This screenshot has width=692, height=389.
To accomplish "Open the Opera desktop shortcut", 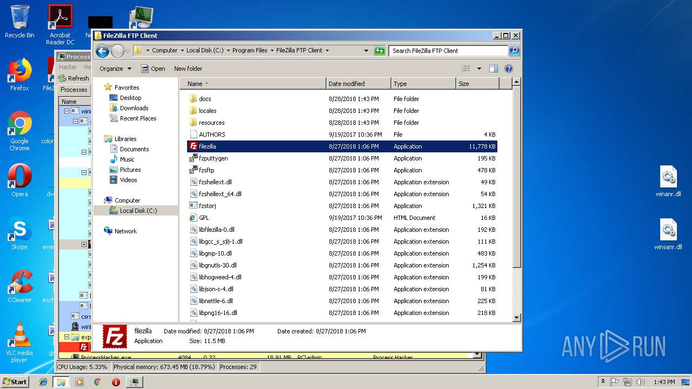I will coord(19,180).
